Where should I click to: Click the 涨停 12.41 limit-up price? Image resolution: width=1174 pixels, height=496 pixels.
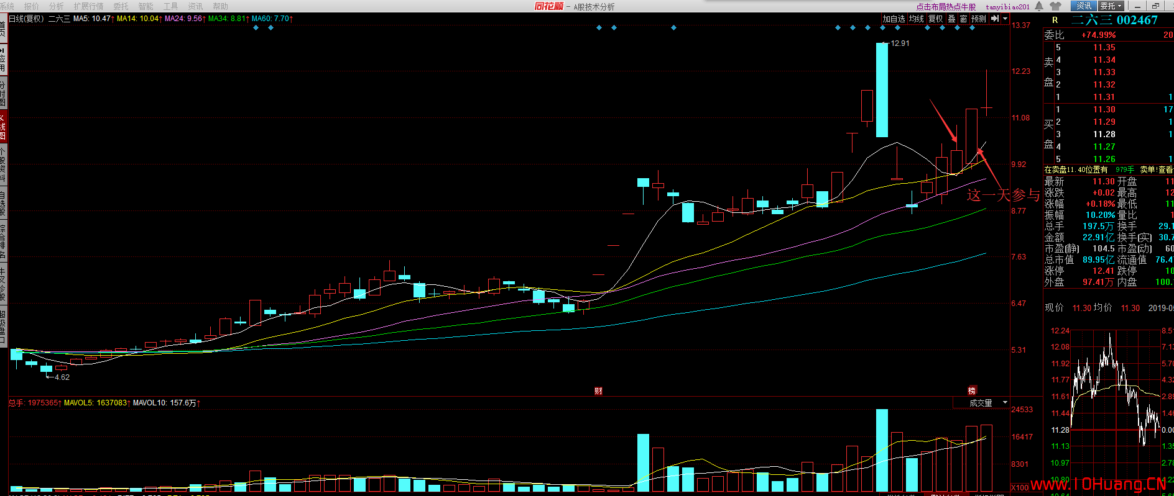point(1104,271)
